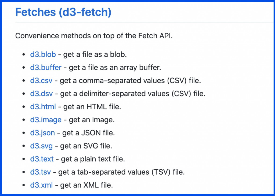This screenshot has height=196, width=275.
Task: Go to the d3.html link
Action: pyautogui.click(x=43, y=107)
